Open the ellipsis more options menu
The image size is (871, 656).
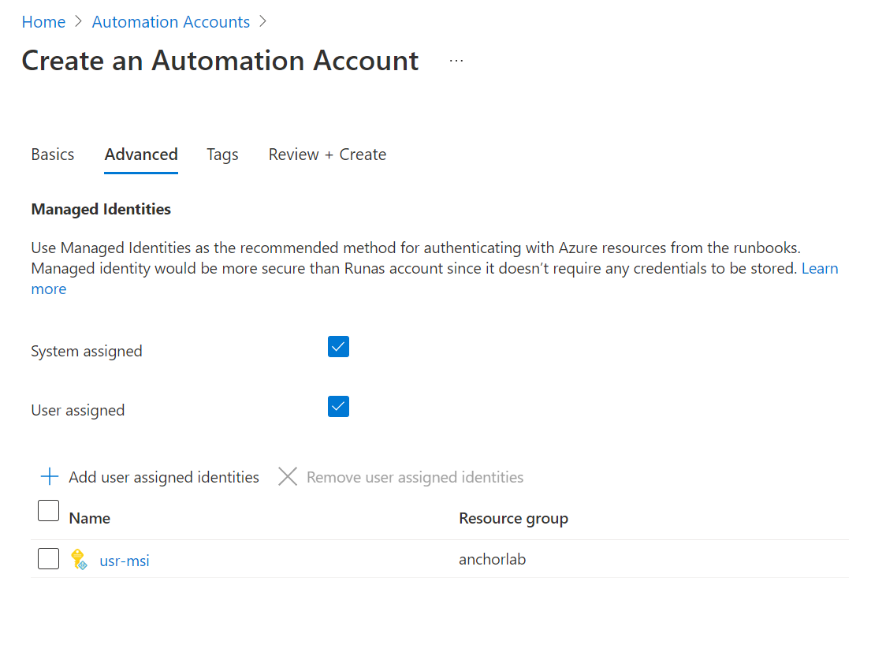456,61
